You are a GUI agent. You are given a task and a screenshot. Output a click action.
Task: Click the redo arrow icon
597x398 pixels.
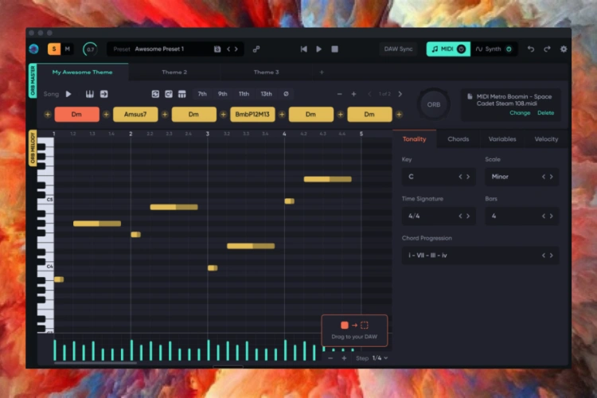[x=547, y=49]
